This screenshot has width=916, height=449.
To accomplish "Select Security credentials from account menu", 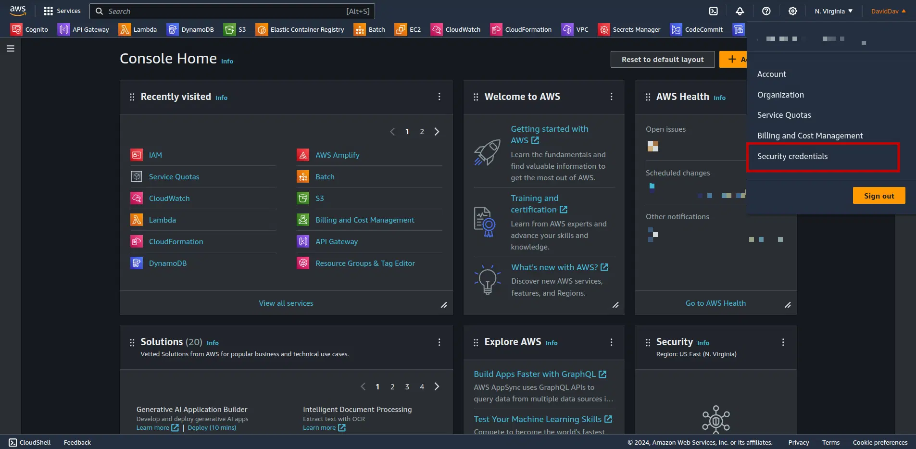I will coord(792,157).
